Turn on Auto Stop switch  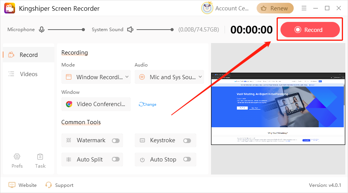pyautogui.click(x=187, y=159)
